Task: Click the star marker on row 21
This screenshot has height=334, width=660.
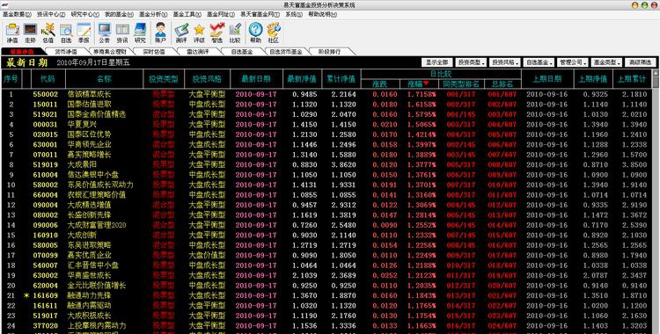Action: [26, 295]
